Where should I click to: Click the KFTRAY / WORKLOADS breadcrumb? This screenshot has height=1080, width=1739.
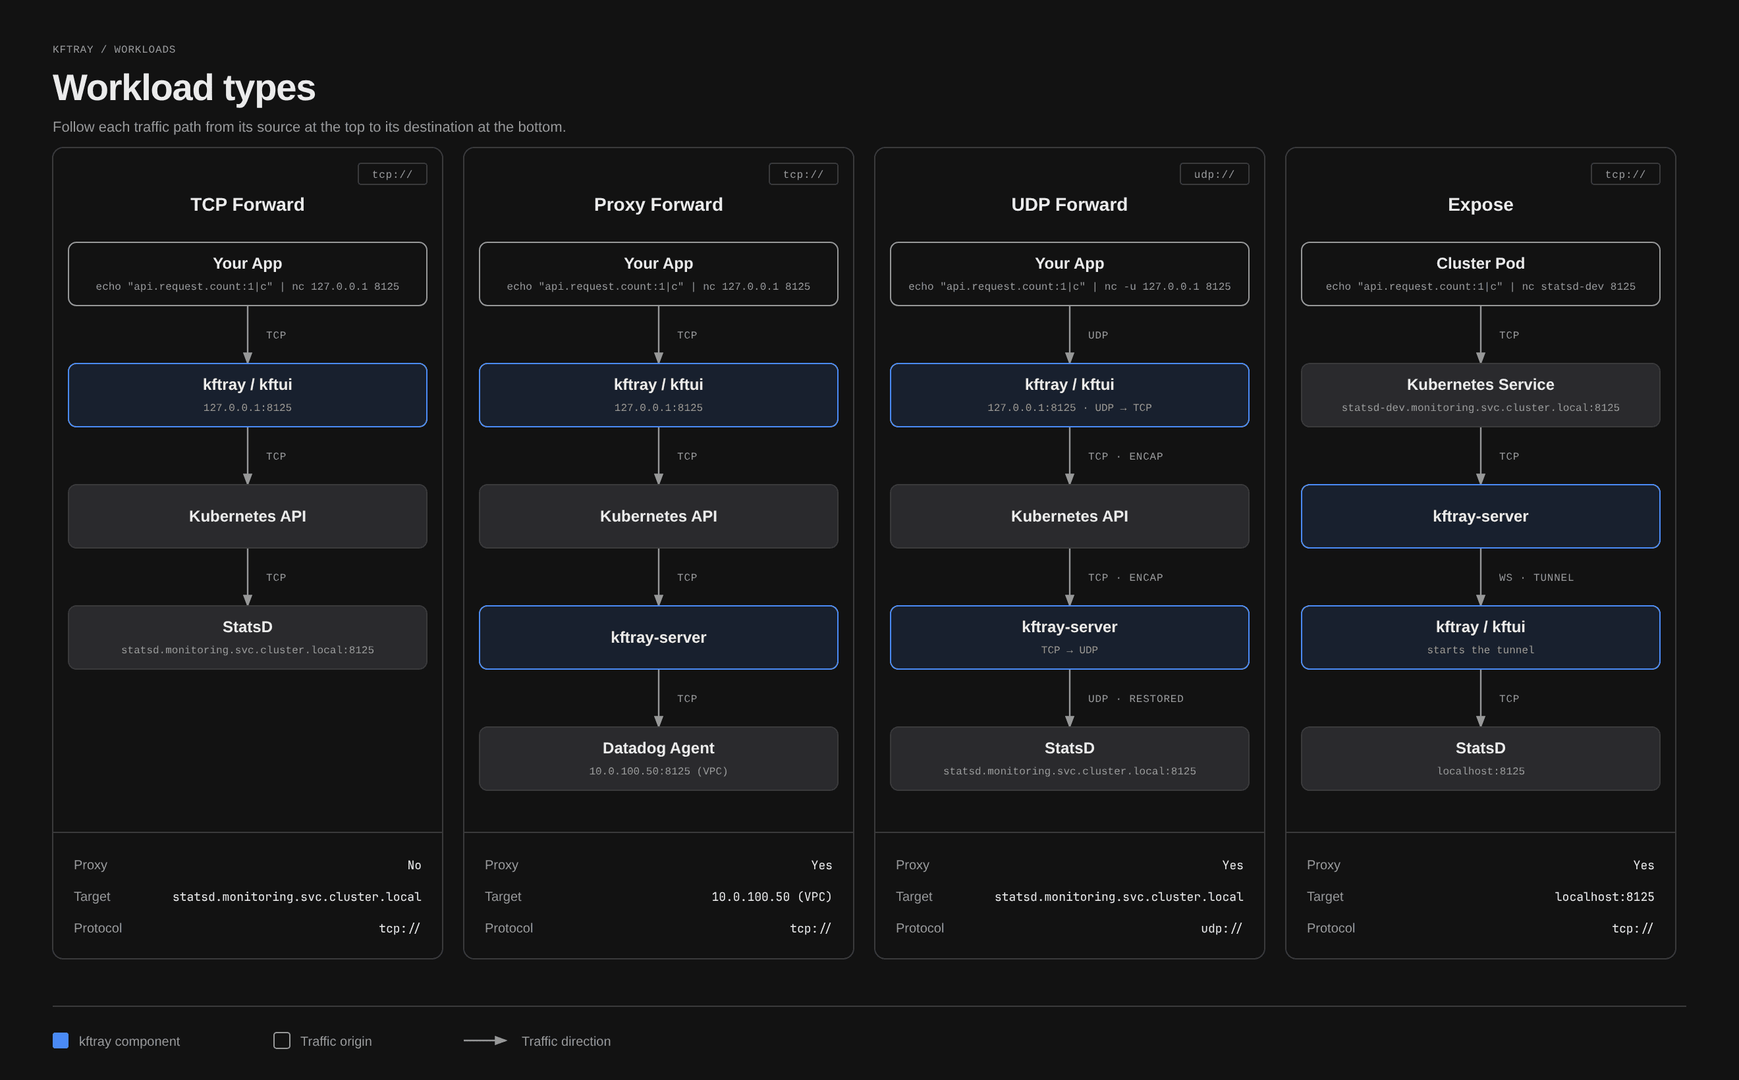[115, 49]
